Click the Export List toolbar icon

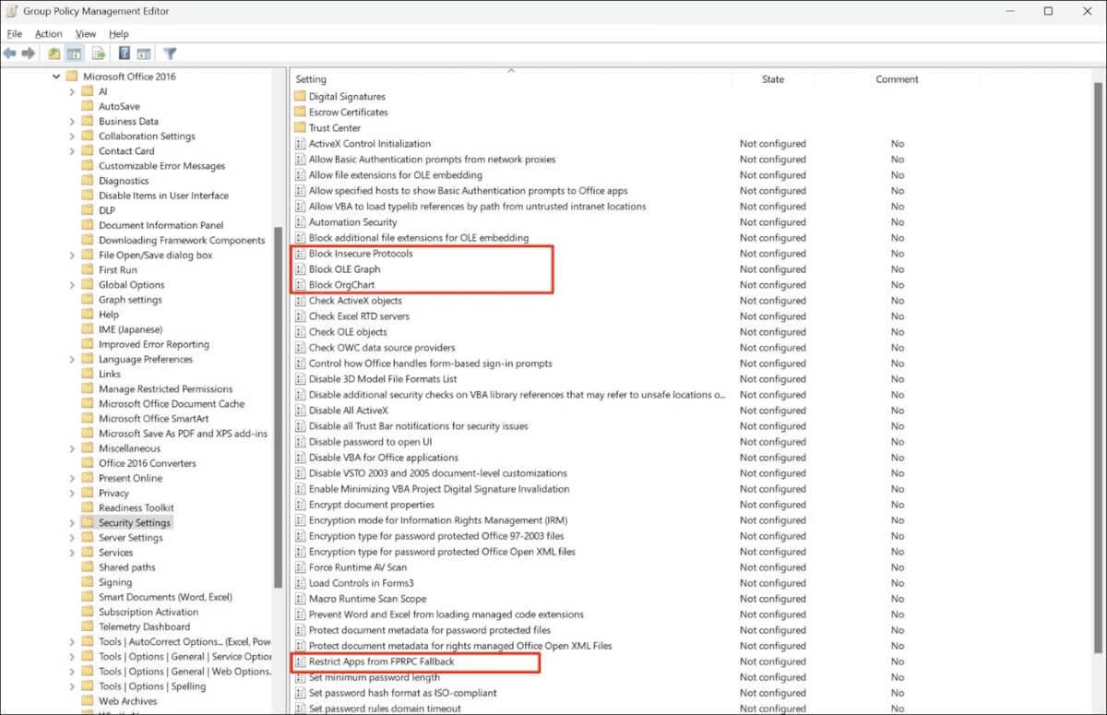pyautogui.click(x=98, y=54)
